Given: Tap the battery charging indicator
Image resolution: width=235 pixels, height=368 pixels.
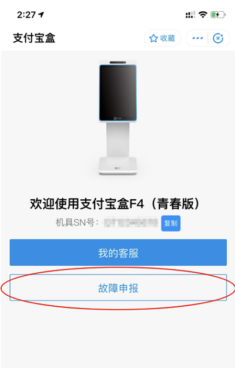Looking at the screenshot, I should (218, 15).
